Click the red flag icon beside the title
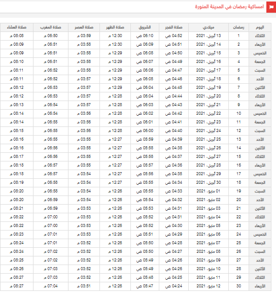The height and width of the screenshot is (294, 276). tap(271, 7)
